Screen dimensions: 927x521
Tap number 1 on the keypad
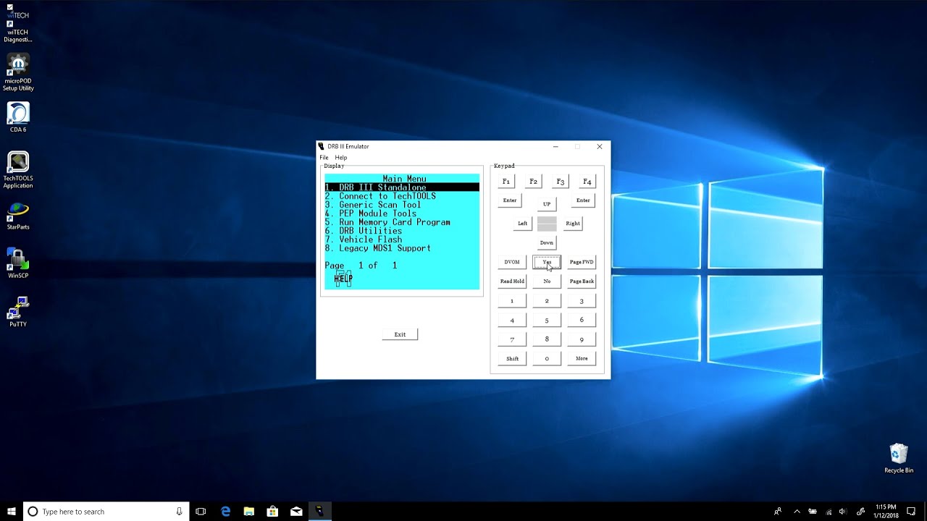pos(512,301)
